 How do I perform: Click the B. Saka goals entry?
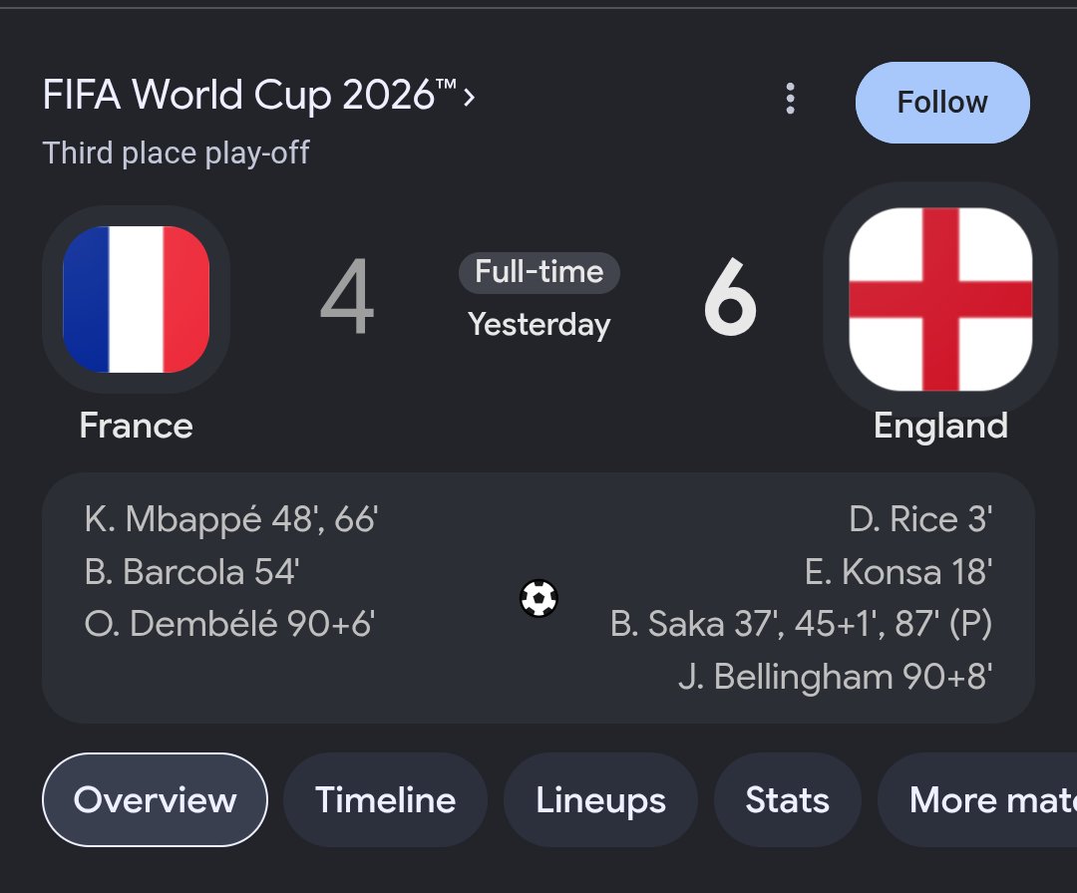pyautogui.click(x=801, y=624)
